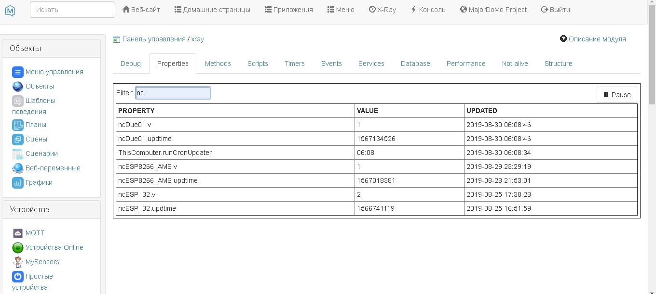Switch to the Debug tab
Image resolution: width=656 pixels, height=294 pixels.
[x=131, y=64]
